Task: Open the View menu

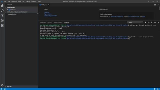Action: (19, 1)
